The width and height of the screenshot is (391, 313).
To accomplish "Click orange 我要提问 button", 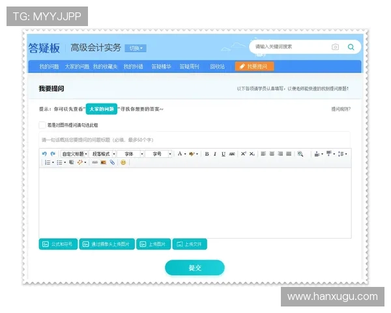I will coord(255,67).
